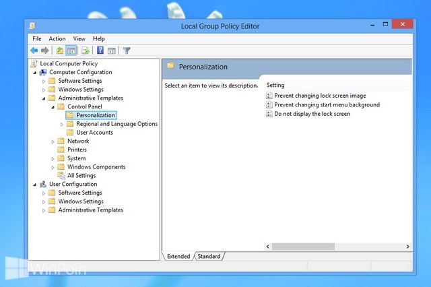Select the All Settings label
Viewport: 431px width, 287px height.
coord(81,175)
